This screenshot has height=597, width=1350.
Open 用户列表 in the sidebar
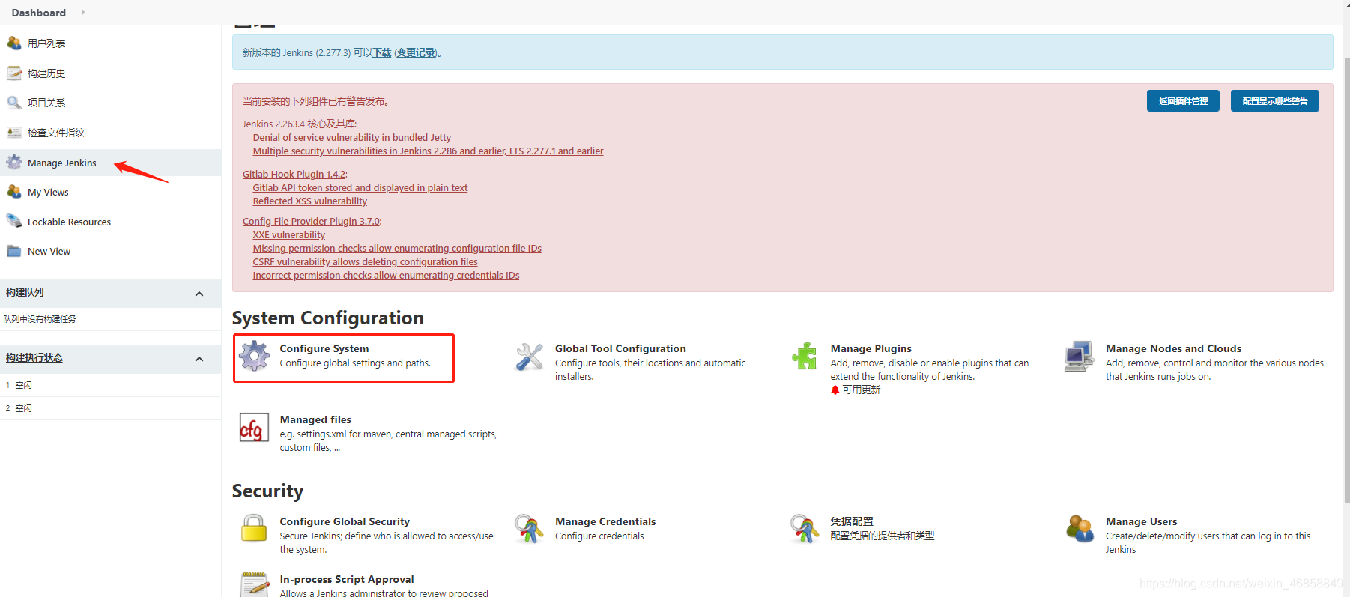coord(46,43)
